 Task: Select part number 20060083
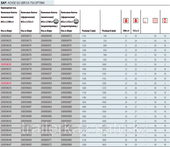[x=66, y=83]
